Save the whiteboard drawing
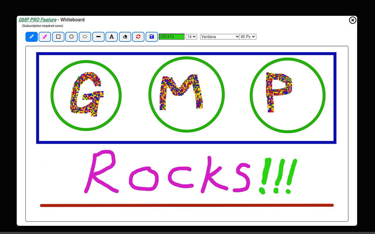375x234 pixels. click(x=152, y=37)
